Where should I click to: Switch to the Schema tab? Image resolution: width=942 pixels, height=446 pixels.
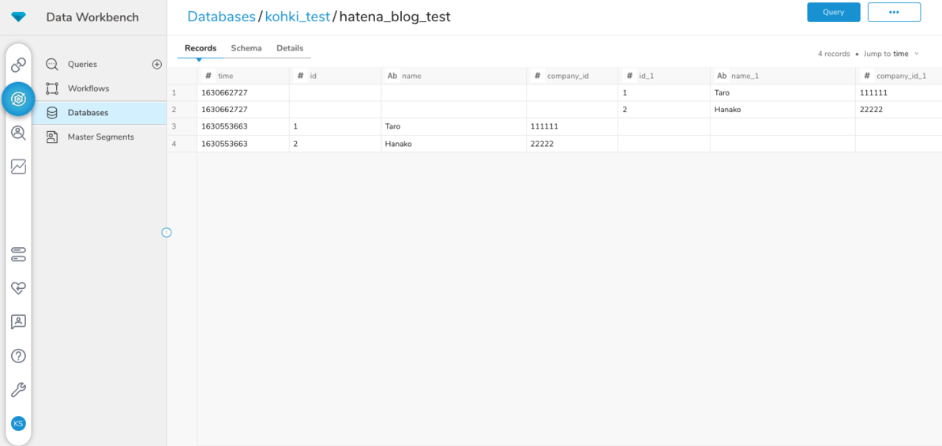pos(246,48)
